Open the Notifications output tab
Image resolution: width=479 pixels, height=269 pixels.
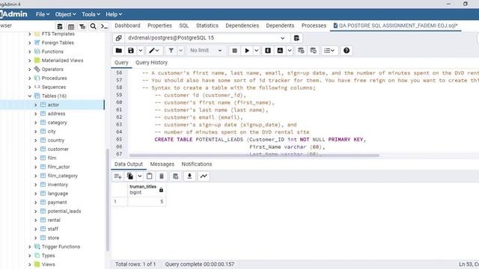click(197, 164)
